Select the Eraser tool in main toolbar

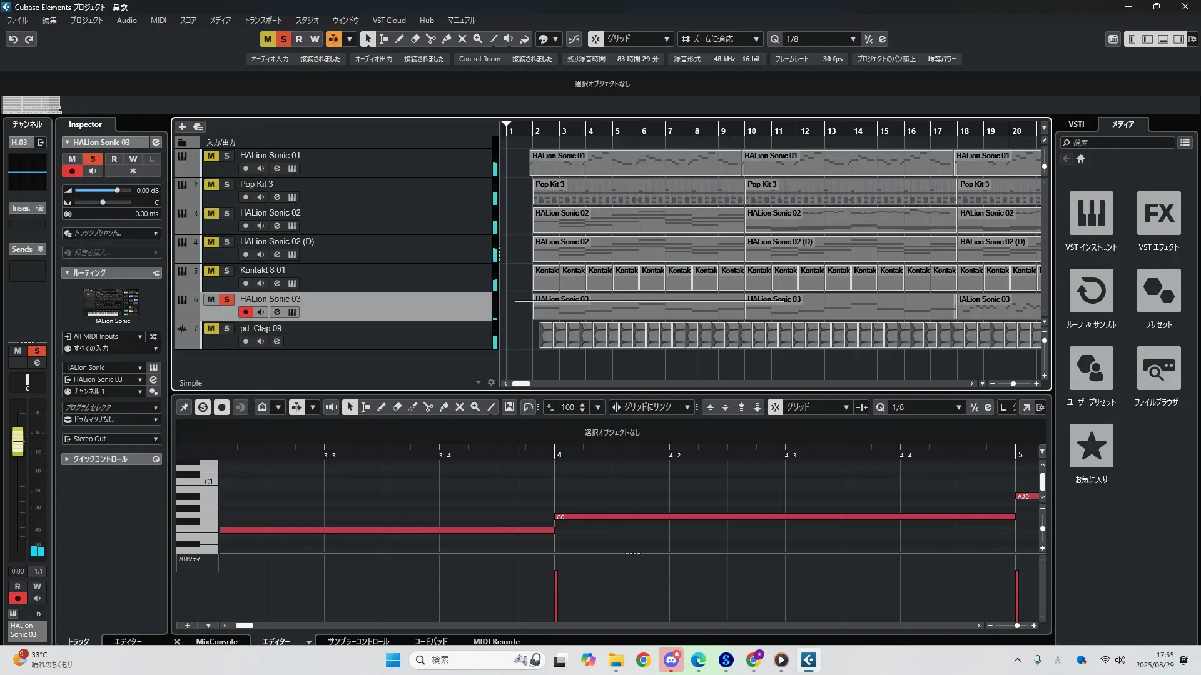click(x=415, y=39)
